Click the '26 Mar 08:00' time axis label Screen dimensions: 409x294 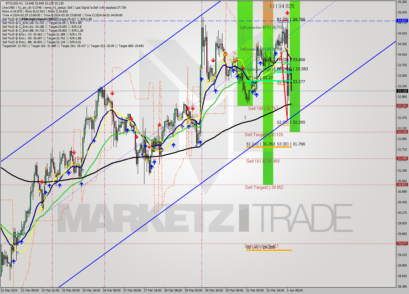[x=112, y=290]
